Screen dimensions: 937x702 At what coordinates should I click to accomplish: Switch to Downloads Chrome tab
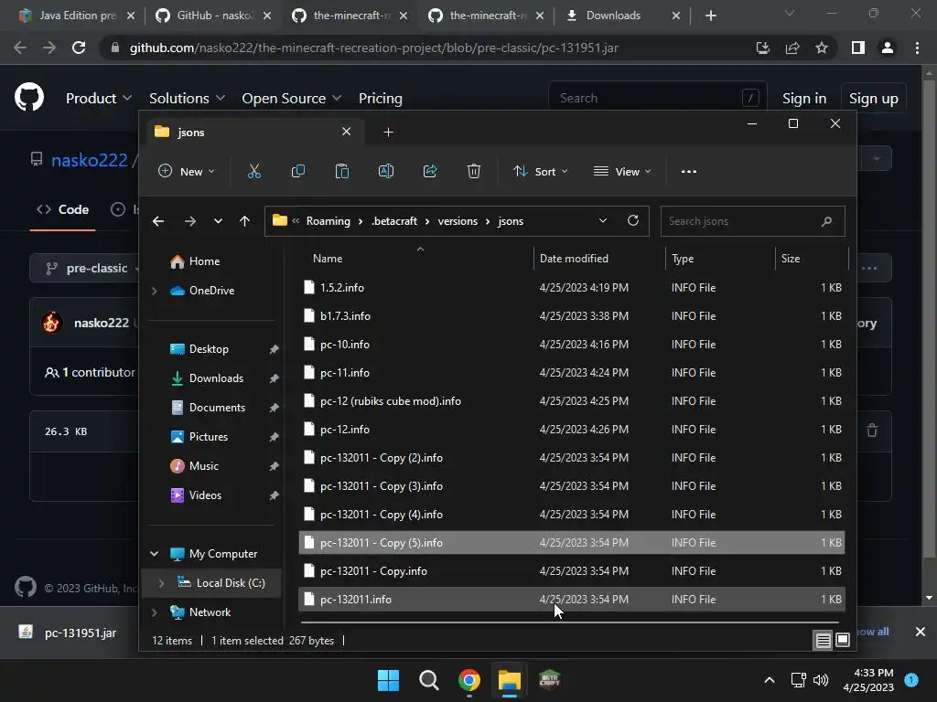click(622, 16)
